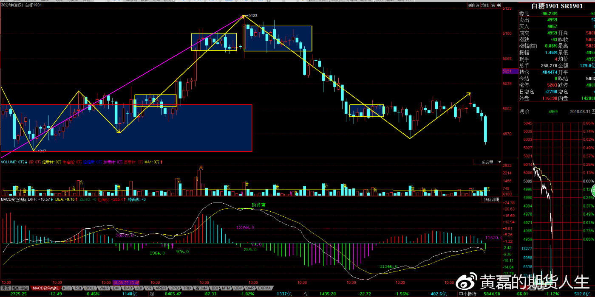The image size is (595, 297).
Task: Switch to the MTM indicator tab
Action: [226, 288]
